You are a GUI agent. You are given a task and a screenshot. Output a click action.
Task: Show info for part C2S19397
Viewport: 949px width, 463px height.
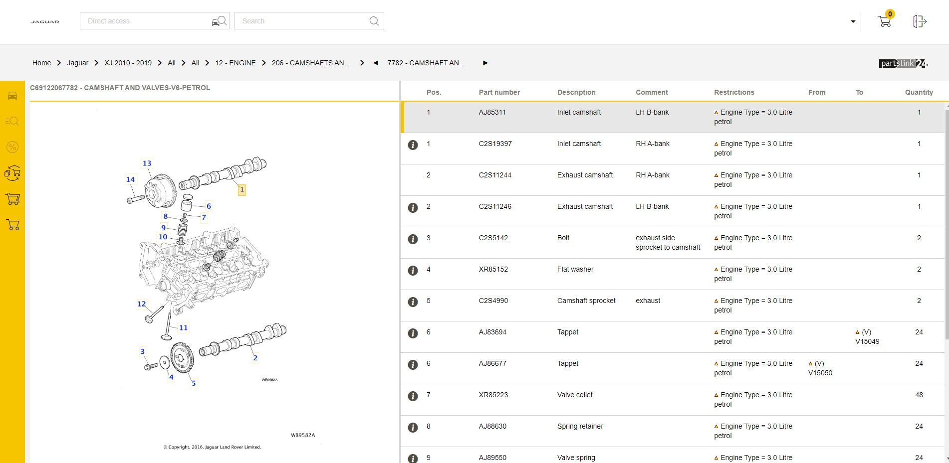coord(413,145)
